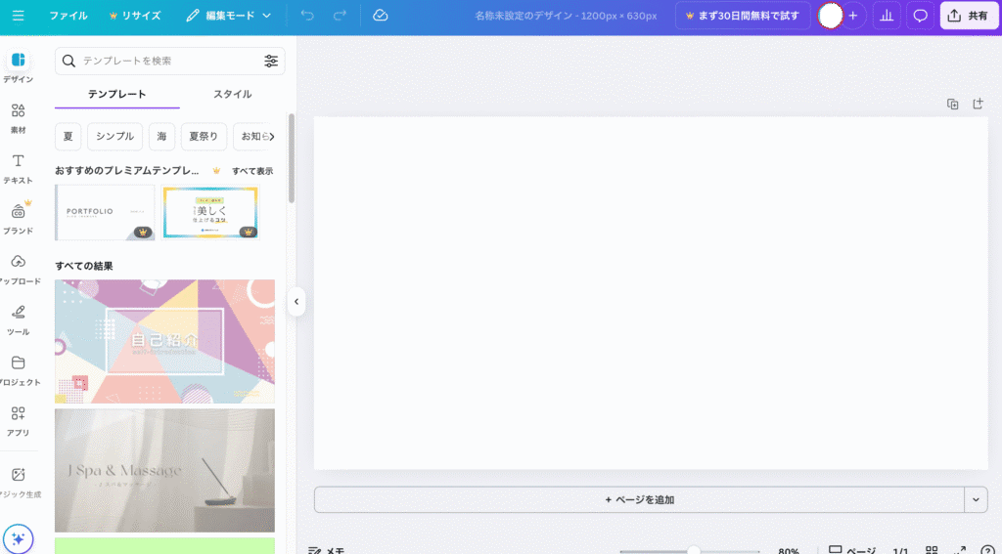Image resolution: width=1002 pixels, height=554 pixels.
Task: Expand the add page options chevron
Action: click(976, 499)
